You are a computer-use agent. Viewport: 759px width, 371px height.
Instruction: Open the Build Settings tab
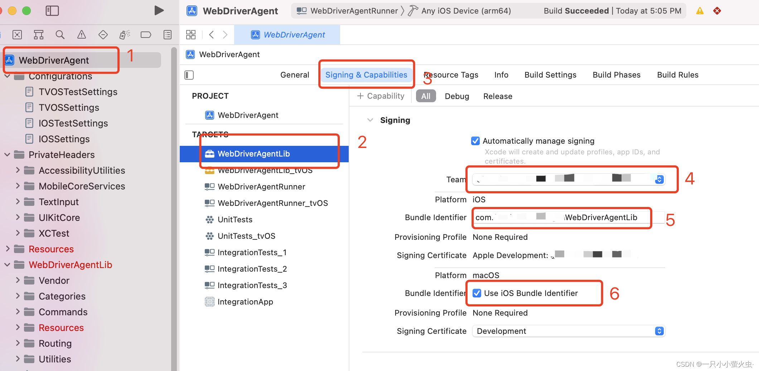(550, 75)
